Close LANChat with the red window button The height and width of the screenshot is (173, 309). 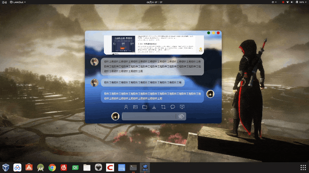coord(218,33)
